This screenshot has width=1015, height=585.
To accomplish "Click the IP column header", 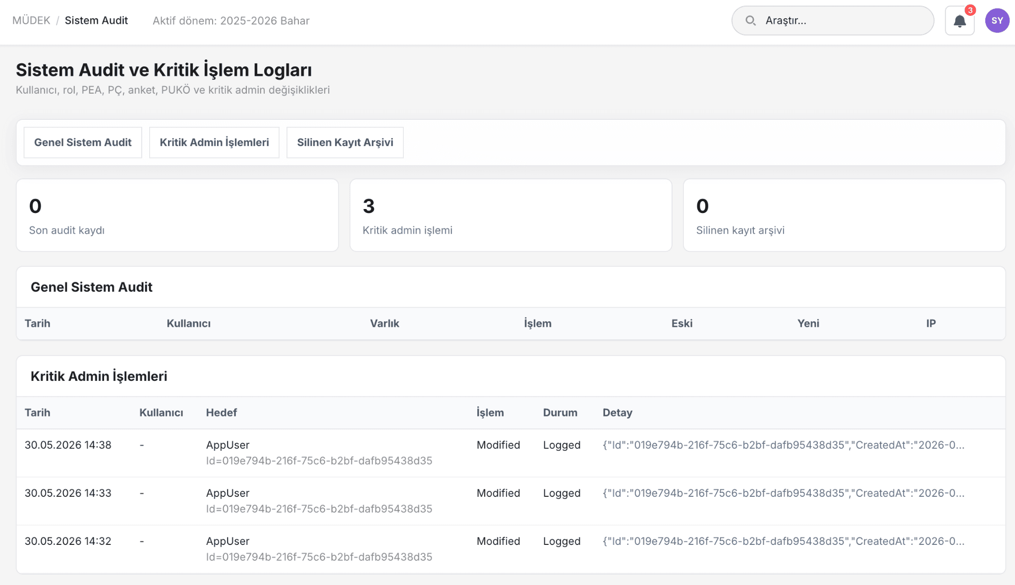I will click(x=931, y=323).
